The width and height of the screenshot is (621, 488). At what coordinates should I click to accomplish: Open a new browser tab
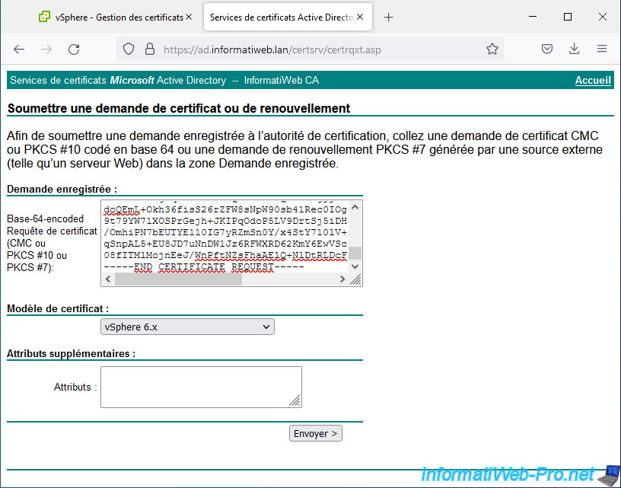pyautogui.click(x=388, y=17)
